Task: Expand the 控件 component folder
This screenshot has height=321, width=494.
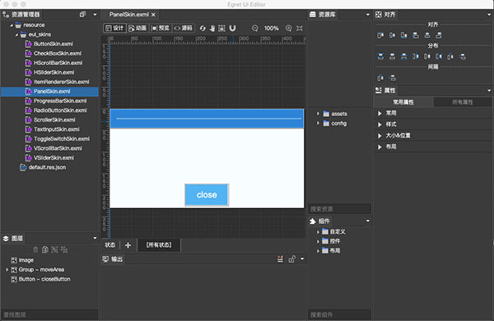Action: (318, 241)
